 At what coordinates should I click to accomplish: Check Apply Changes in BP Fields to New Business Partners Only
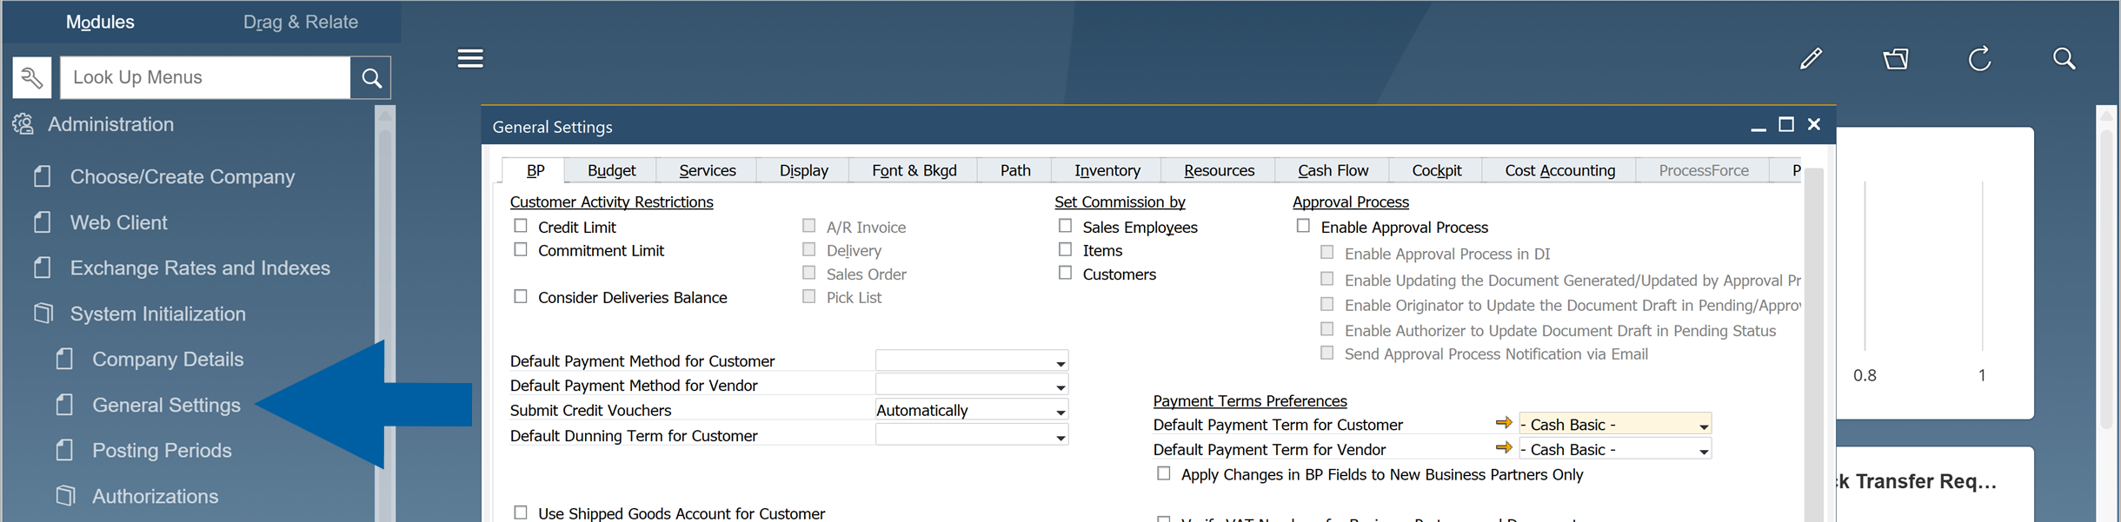pos(1164,473)
